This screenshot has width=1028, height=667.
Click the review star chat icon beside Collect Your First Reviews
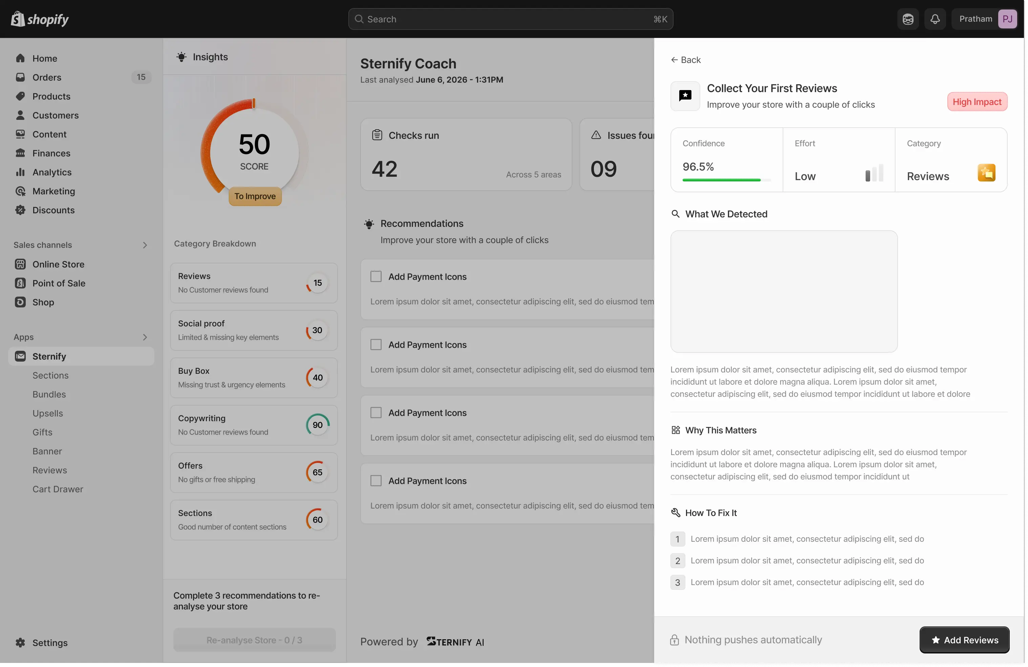coord(685,96)
